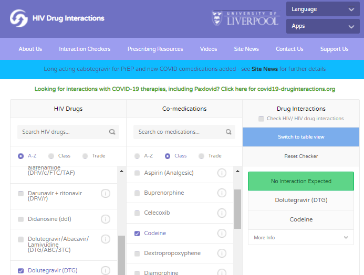Open Interaction Checkers menu
This screenshot has height=275, width=364.
click(x=85, y=49)
